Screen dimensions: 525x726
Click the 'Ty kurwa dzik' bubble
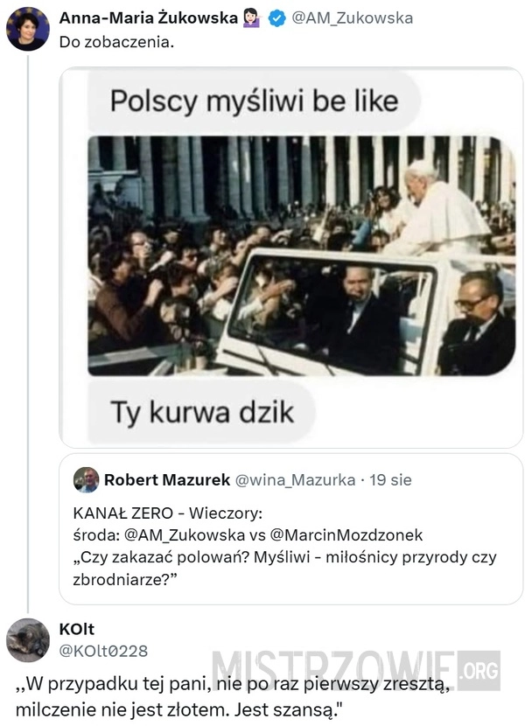[x=202, y=412]
